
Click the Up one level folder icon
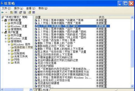12,12
